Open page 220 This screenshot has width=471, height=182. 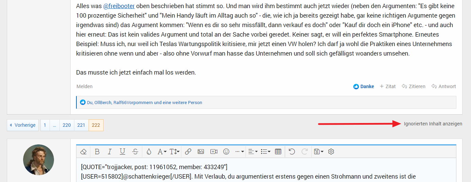(x=67, y=125)
